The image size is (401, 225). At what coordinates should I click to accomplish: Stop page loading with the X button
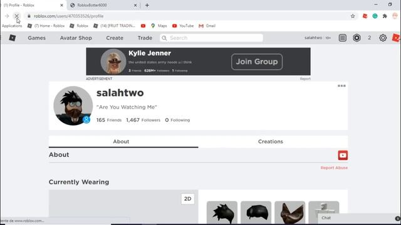point(16,16)
